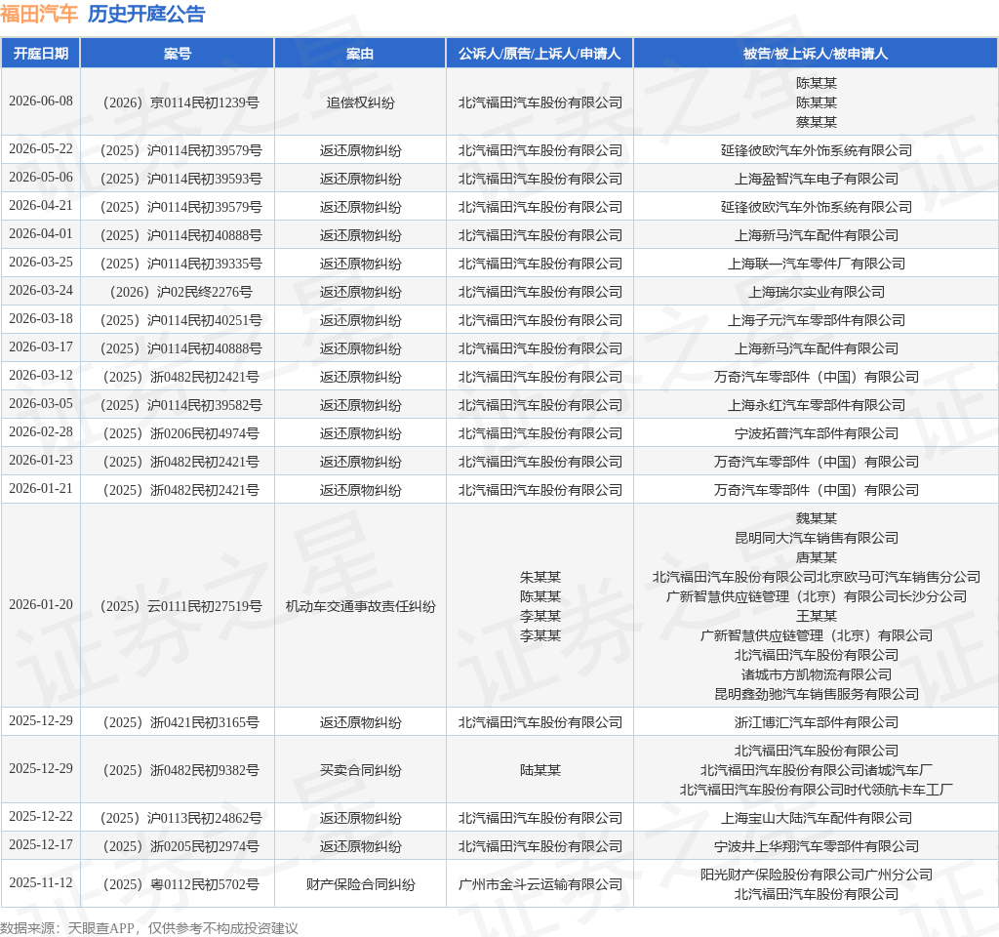Click case number 沪0114民初39593号
The image size is (999, 937).
tap(180, 179)
